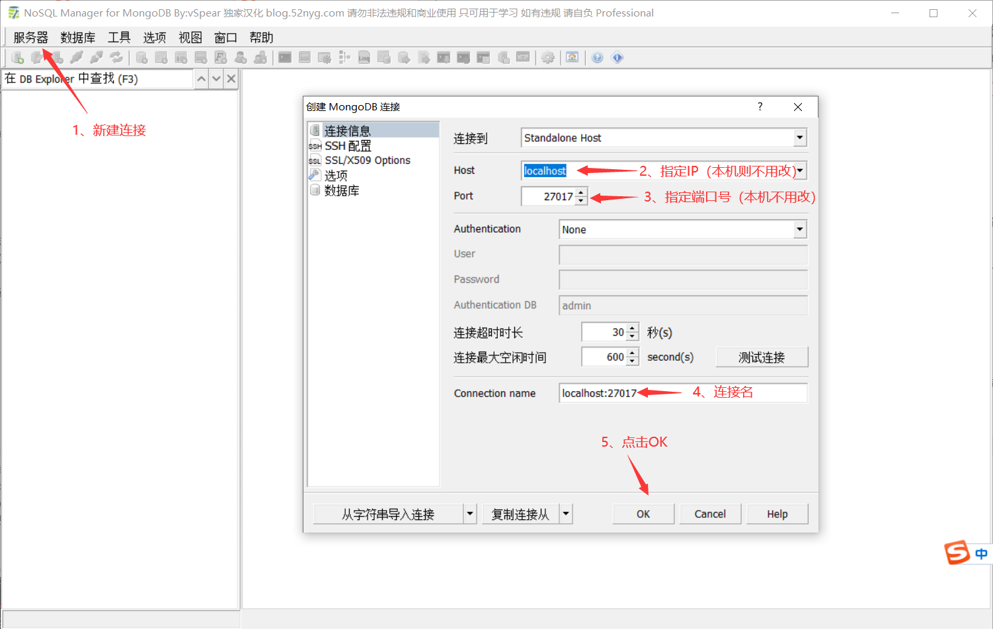Open dropdown arrow next to 从字符串导入连接
Image resolution: width=993 pixels, height=629 pixels.
click(x=470, y=514)
